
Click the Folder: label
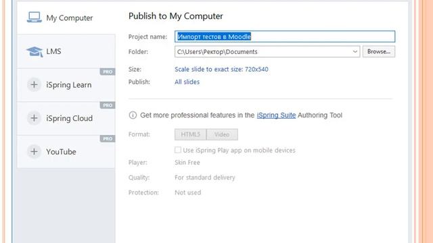(x=138, y=51)
